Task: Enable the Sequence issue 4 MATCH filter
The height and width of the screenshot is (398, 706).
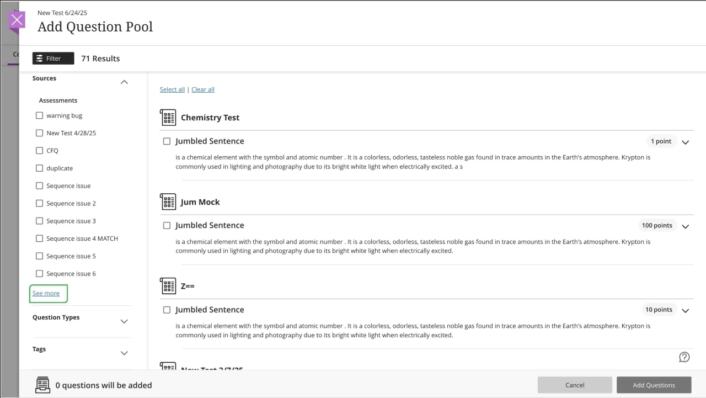Action: pos(39,238)
